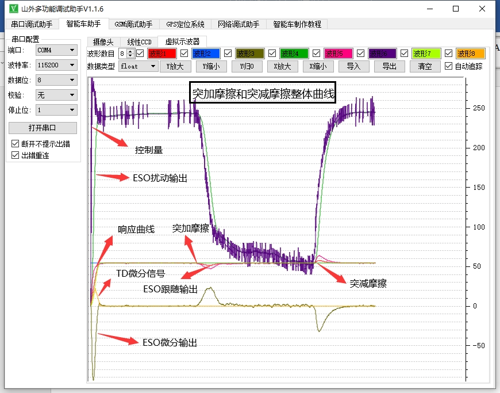Open the 网络调试助手 tab
Screen dimensions: 500x393
click(x=239, y=24)
